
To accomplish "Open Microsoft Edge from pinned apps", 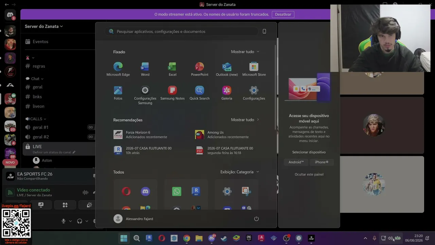I will click(x=118, y=69).
